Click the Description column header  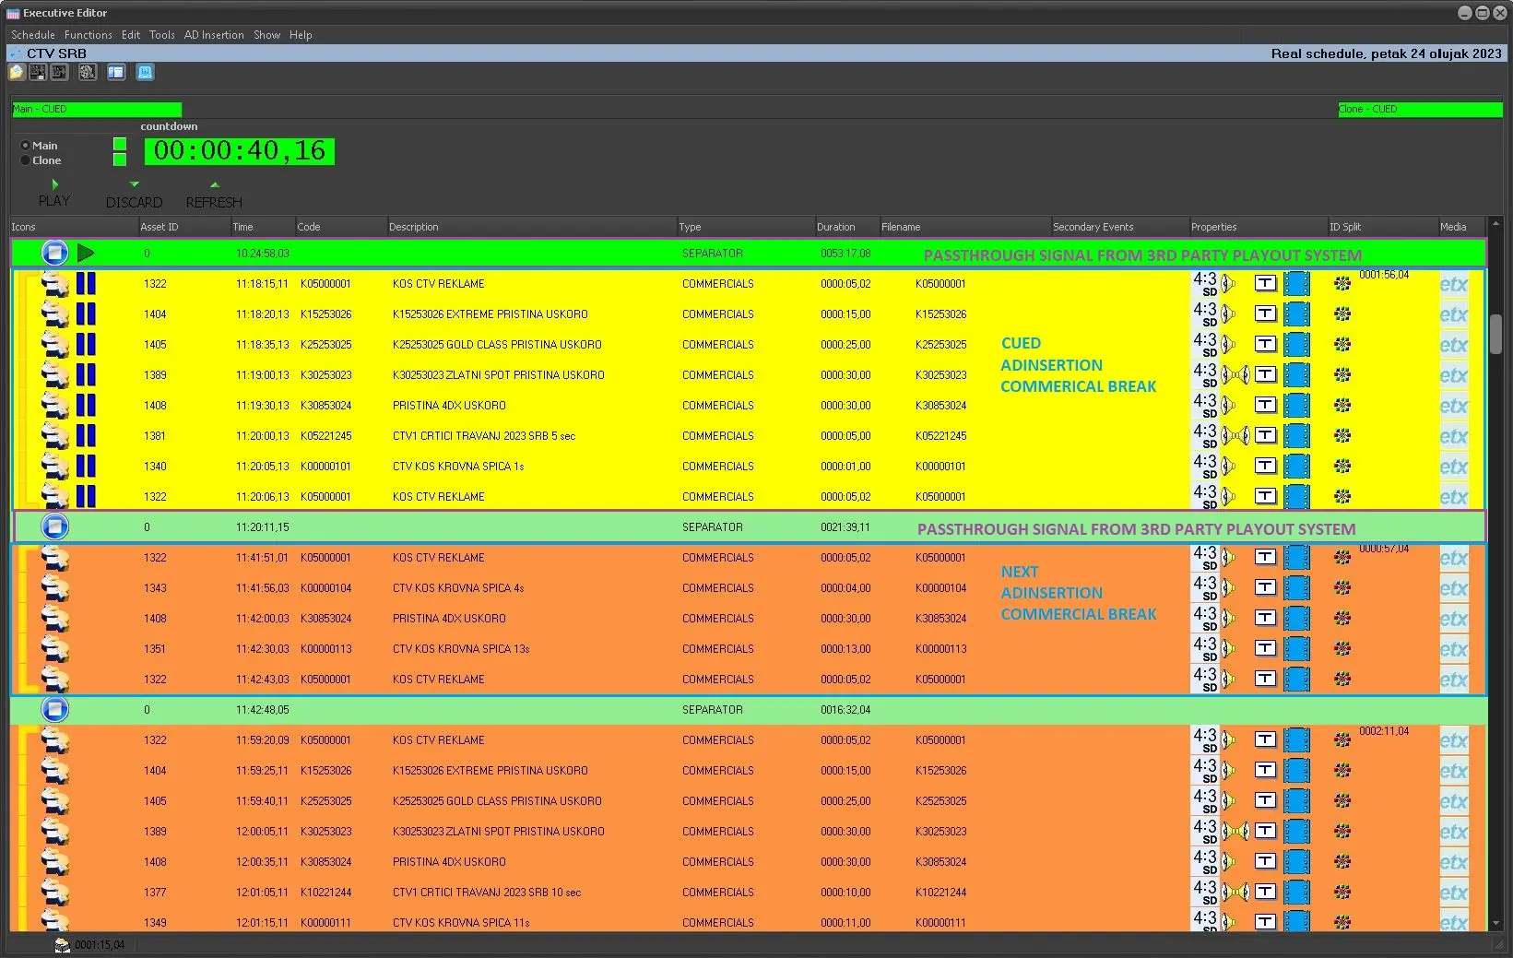point(414,227)
